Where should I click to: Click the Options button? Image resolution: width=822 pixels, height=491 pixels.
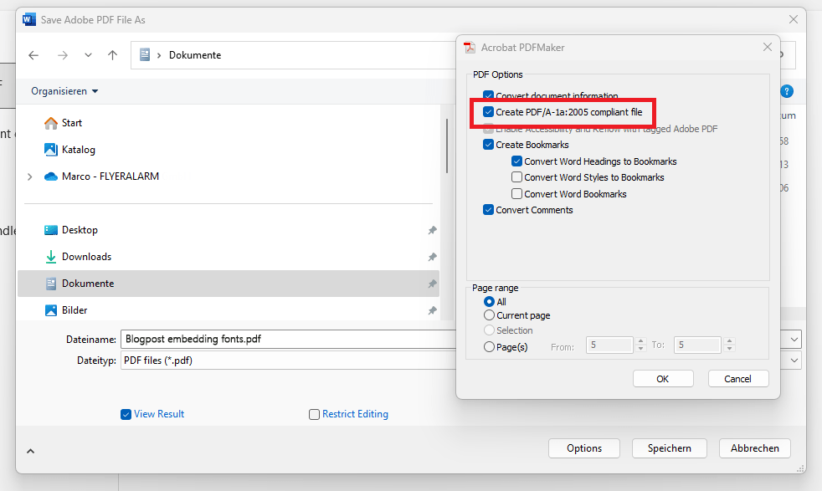tap(584, 448)
